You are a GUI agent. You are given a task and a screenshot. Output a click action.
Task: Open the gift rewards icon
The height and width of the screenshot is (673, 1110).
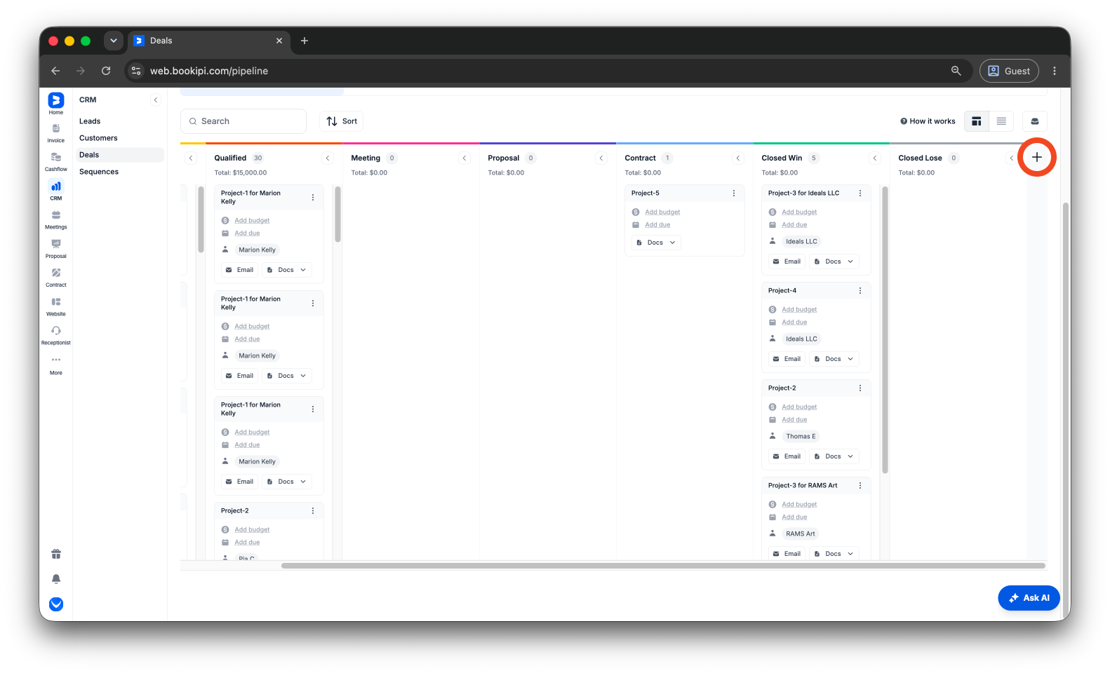[56, 554]
